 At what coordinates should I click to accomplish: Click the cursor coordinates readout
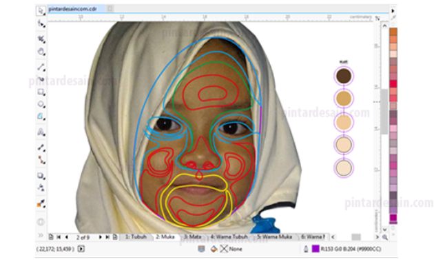pyautogui.click(x=55, y=249)
